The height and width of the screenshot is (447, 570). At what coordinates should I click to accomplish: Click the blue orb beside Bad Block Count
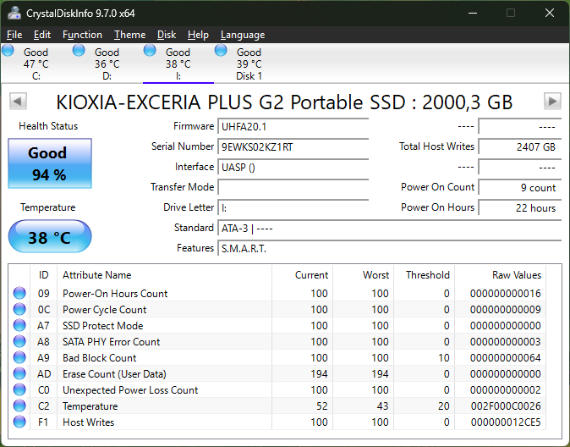pyautogui.click(x=19, y=358)
